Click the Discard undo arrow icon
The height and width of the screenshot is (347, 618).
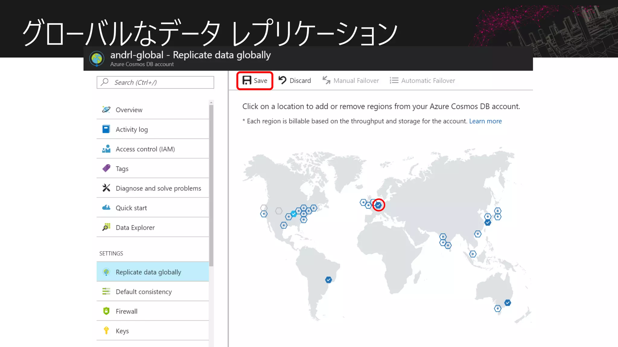[282, 80]
